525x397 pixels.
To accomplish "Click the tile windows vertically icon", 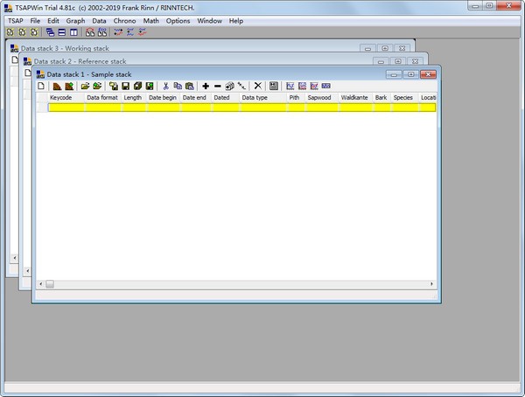I will point(73,32).
